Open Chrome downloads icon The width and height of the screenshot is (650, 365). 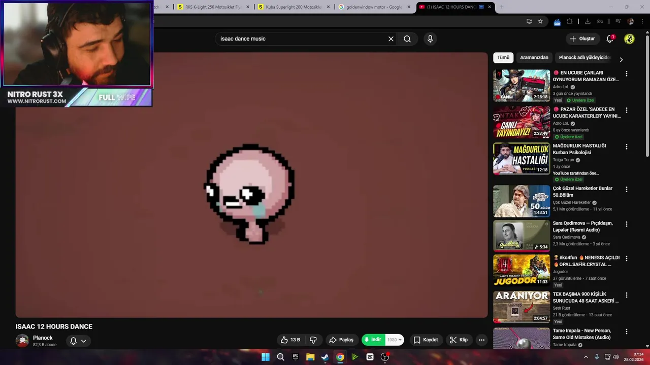[x=588, y=21]
